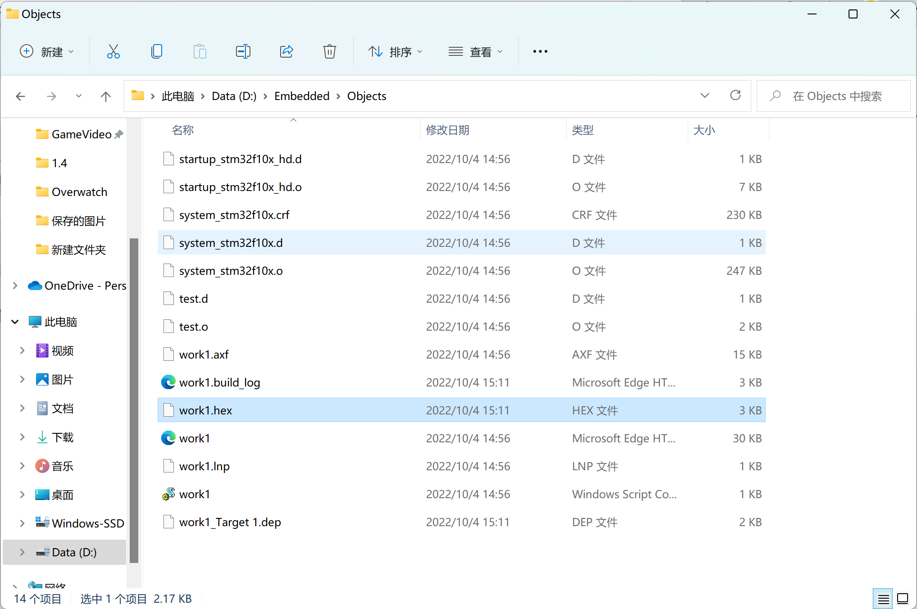Click Data (D:) in the breadcrumb
Screen dimensions: 917x609
point(234,96)
